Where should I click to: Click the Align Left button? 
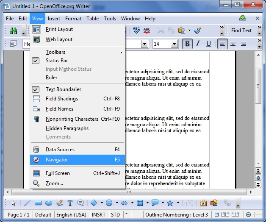tap(222, 44)
